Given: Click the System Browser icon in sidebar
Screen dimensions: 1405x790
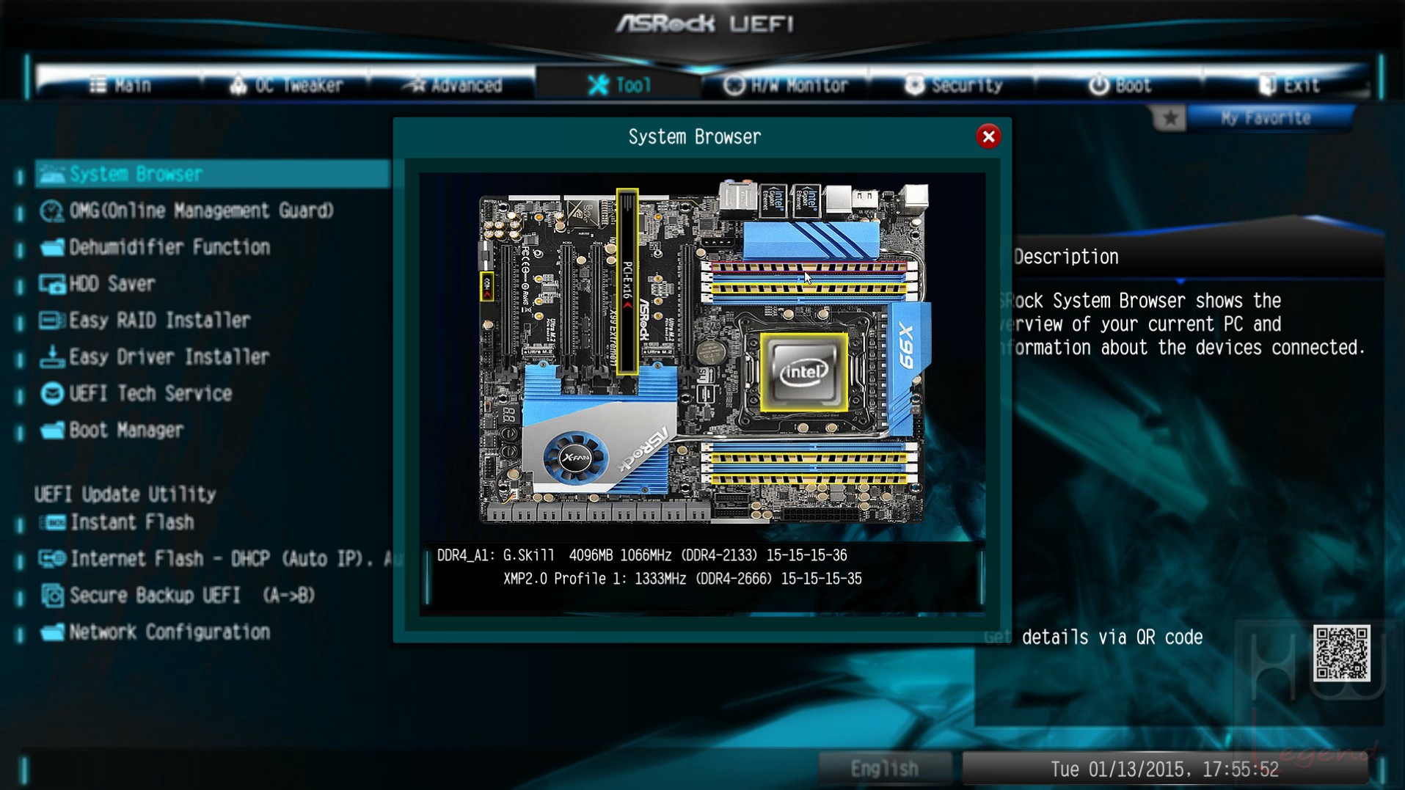Looking at the screenshot, I should click(52, 174).
